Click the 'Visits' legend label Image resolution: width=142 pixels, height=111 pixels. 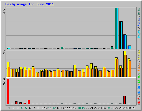click(x=139, y=55)
